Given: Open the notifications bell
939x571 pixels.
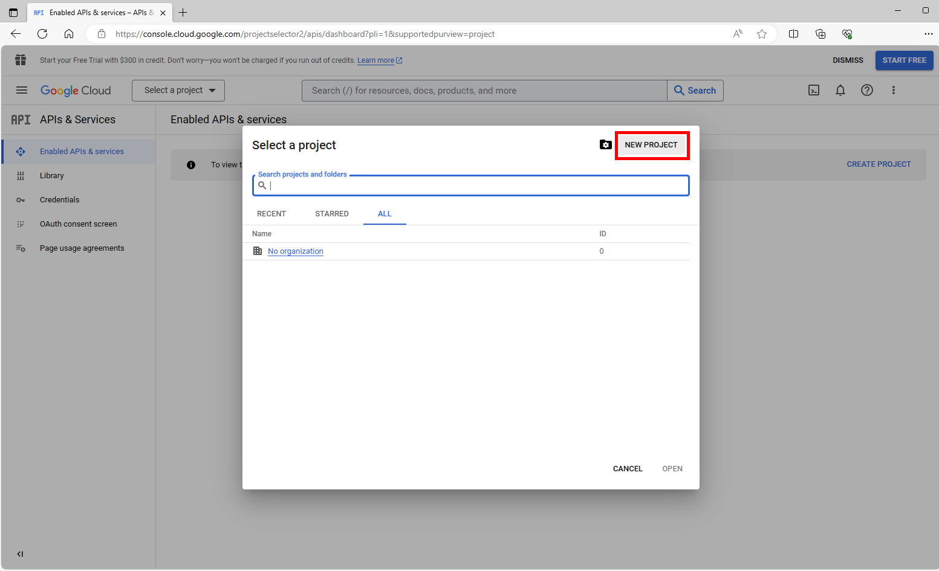Looking at the screenshot, I should tap(840, 91).
